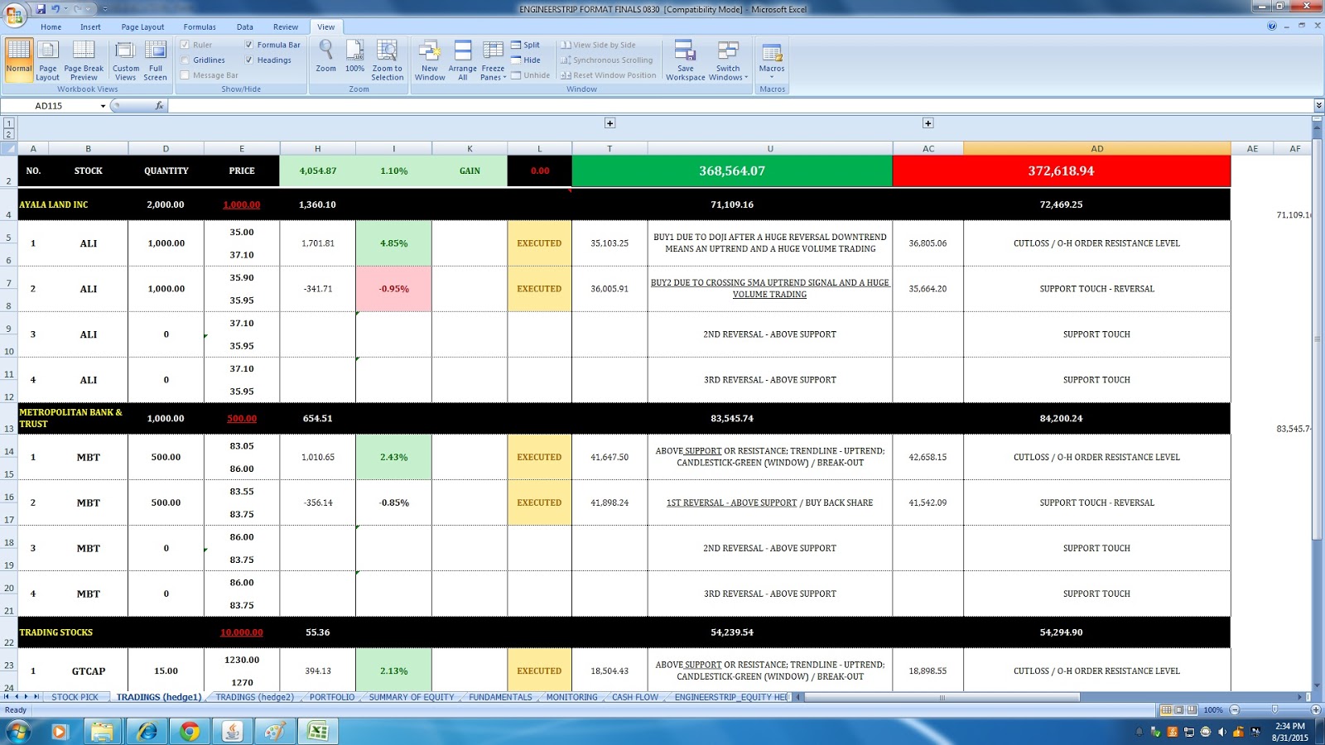Switch to SUMMARY OF EQUITY sheet

(412, 697)
